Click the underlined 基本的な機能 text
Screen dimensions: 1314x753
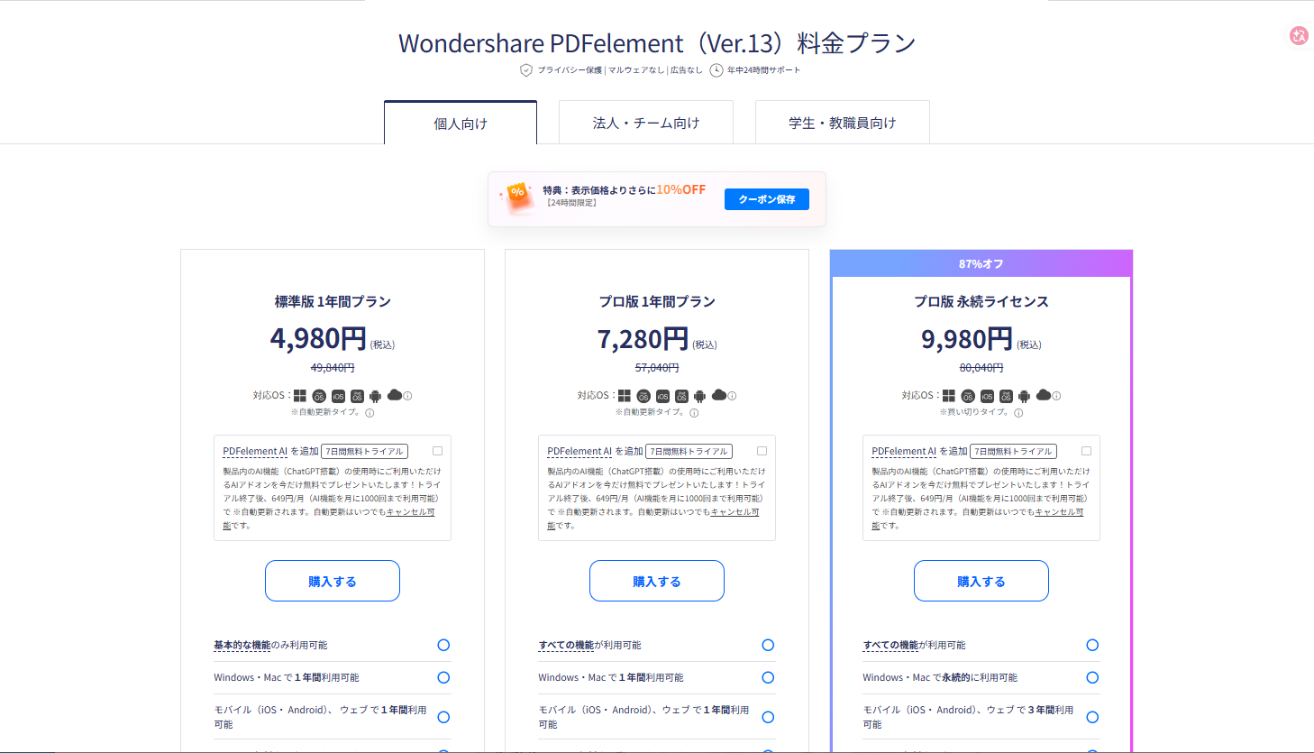pyautogui.click(x=242, y=645)
